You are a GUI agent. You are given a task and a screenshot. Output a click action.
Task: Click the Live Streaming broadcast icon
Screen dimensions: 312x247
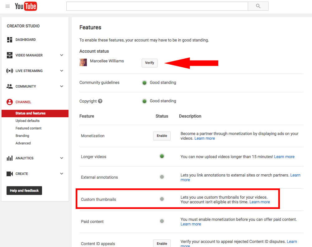10,71
